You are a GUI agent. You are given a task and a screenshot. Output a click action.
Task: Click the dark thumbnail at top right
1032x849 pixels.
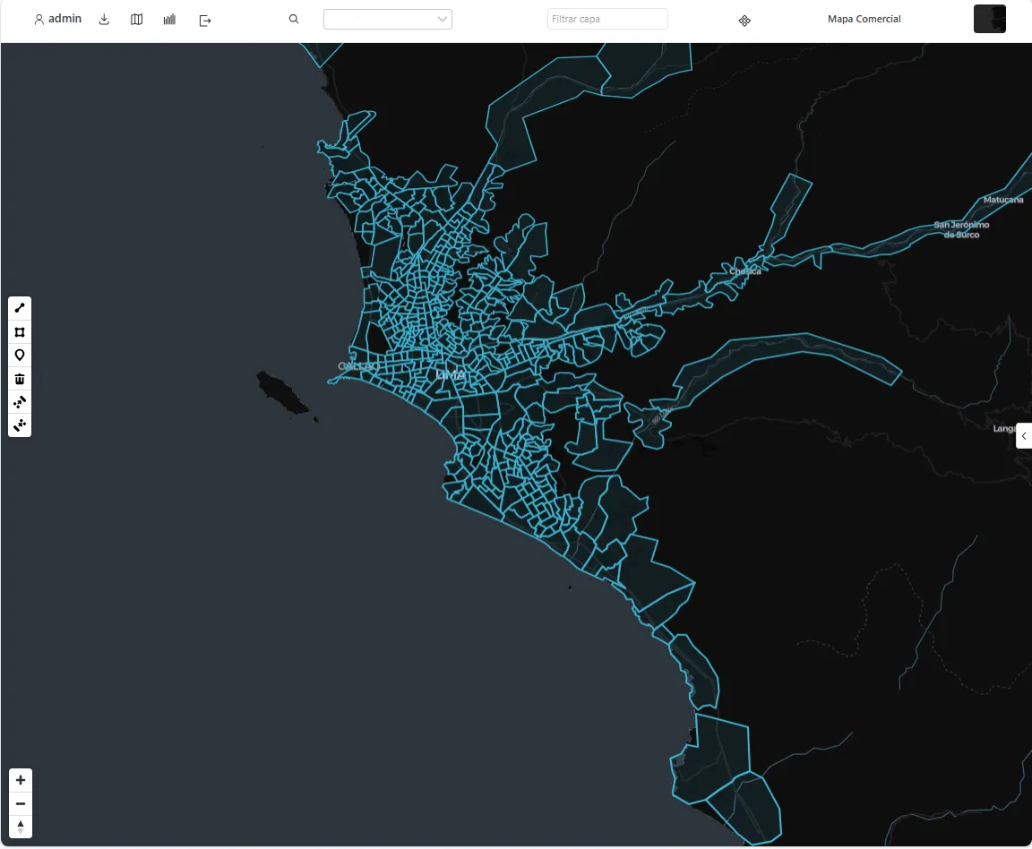tap(990, 19)
